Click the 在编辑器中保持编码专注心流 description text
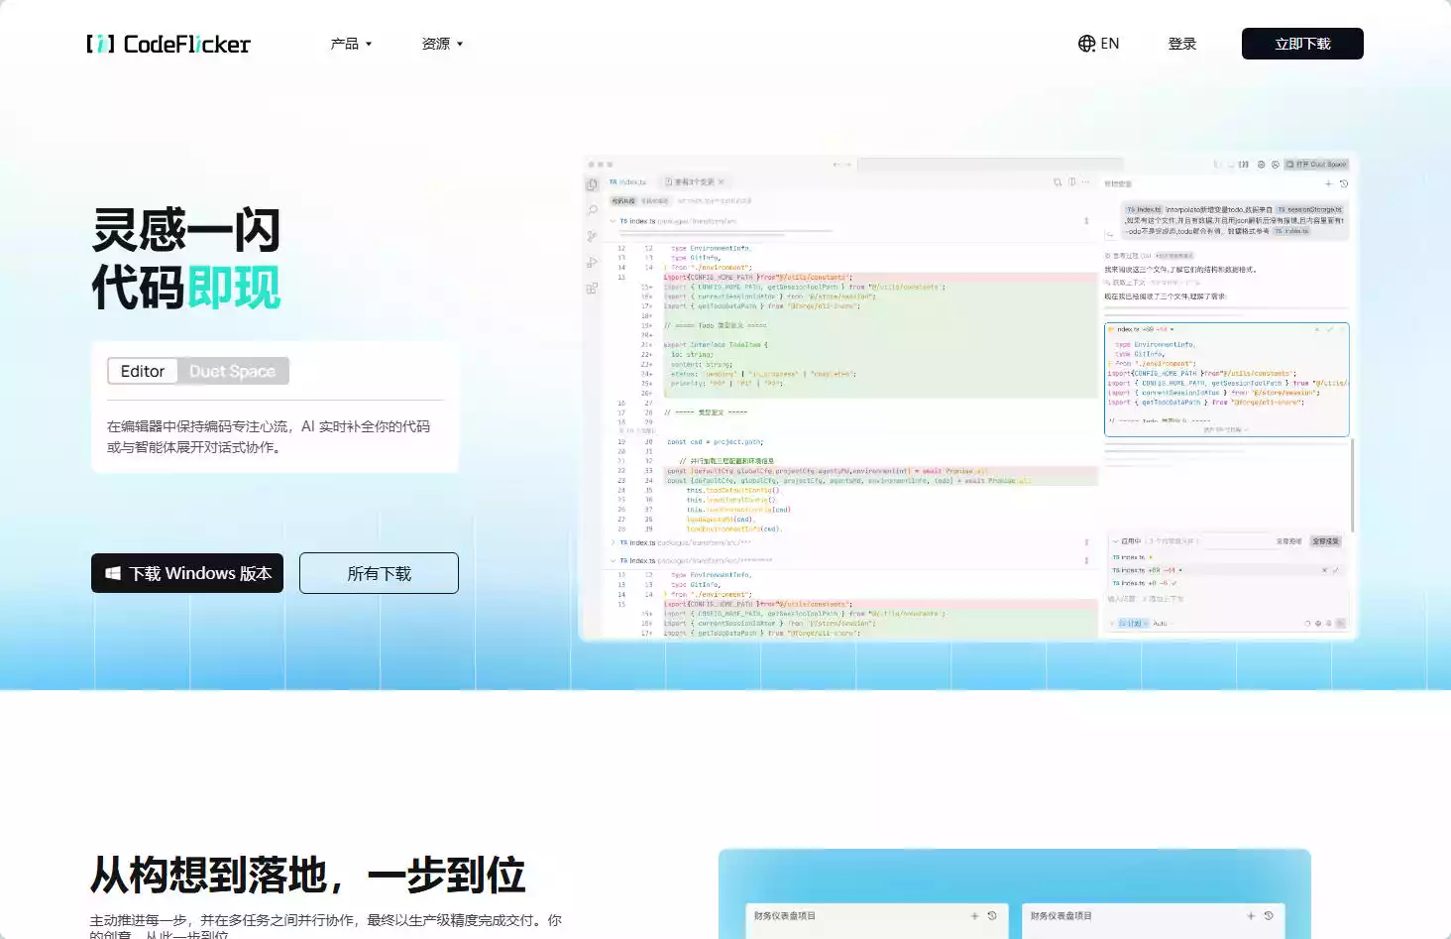 coord(269,436)
